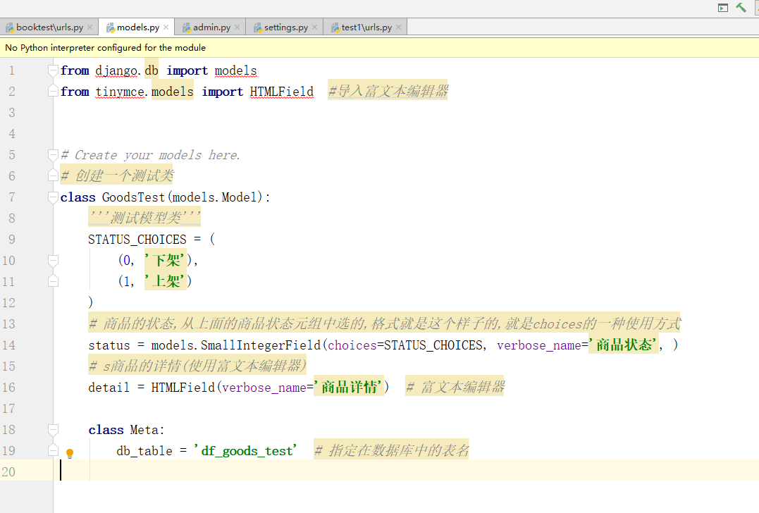759x513 pixels.
Task: Click the '# Create your models here.' comment
Action: (x=151, y=155)
